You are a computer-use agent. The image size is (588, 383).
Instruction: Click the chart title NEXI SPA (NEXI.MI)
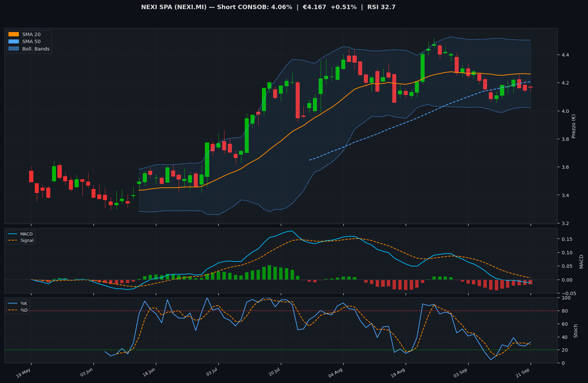click(x=174, y=7)
